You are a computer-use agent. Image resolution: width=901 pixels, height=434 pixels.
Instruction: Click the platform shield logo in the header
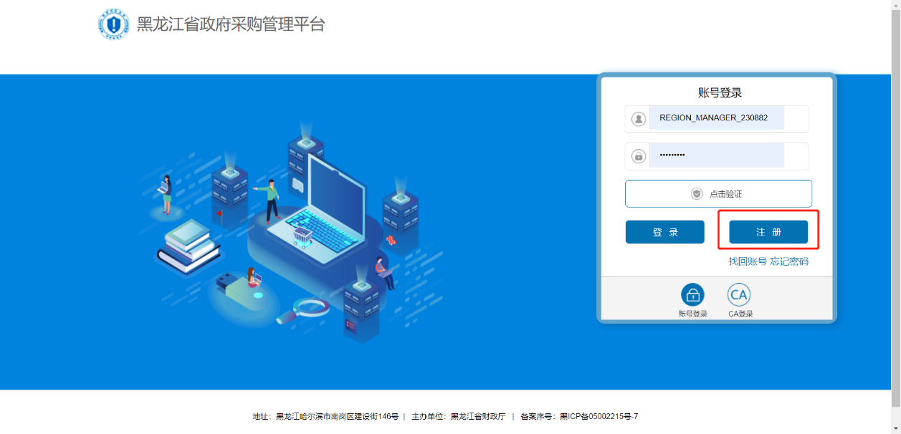point(113,24)
